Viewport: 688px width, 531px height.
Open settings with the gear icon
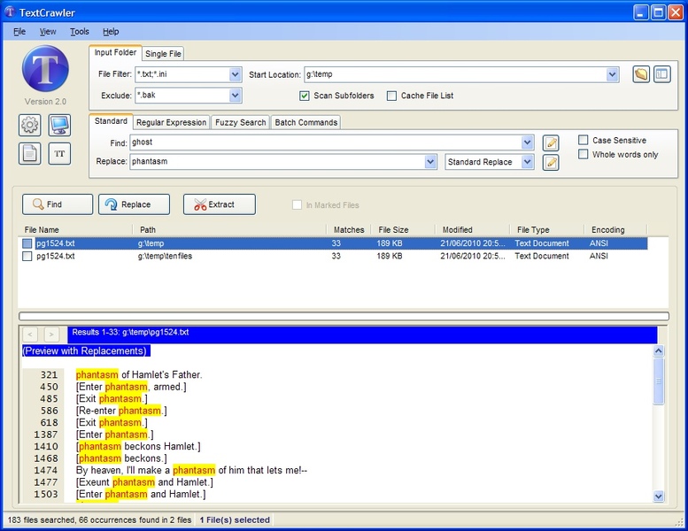coord(30,126)
